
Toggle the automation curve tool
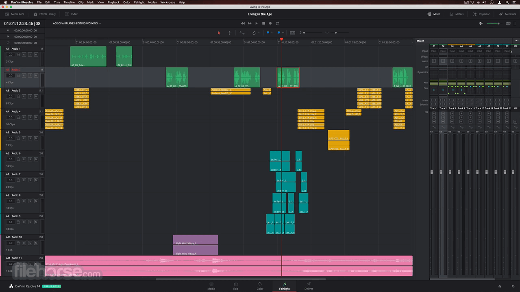242,33
